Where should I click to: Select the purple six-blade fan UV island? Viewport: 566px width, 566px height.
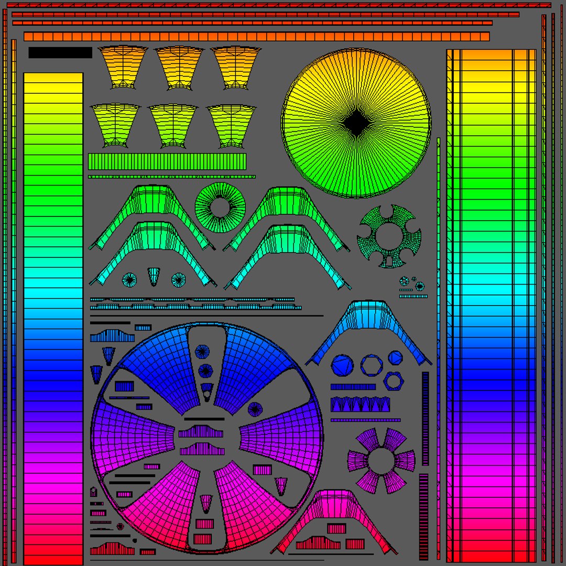pyautogui.click(x=381, y=461)
